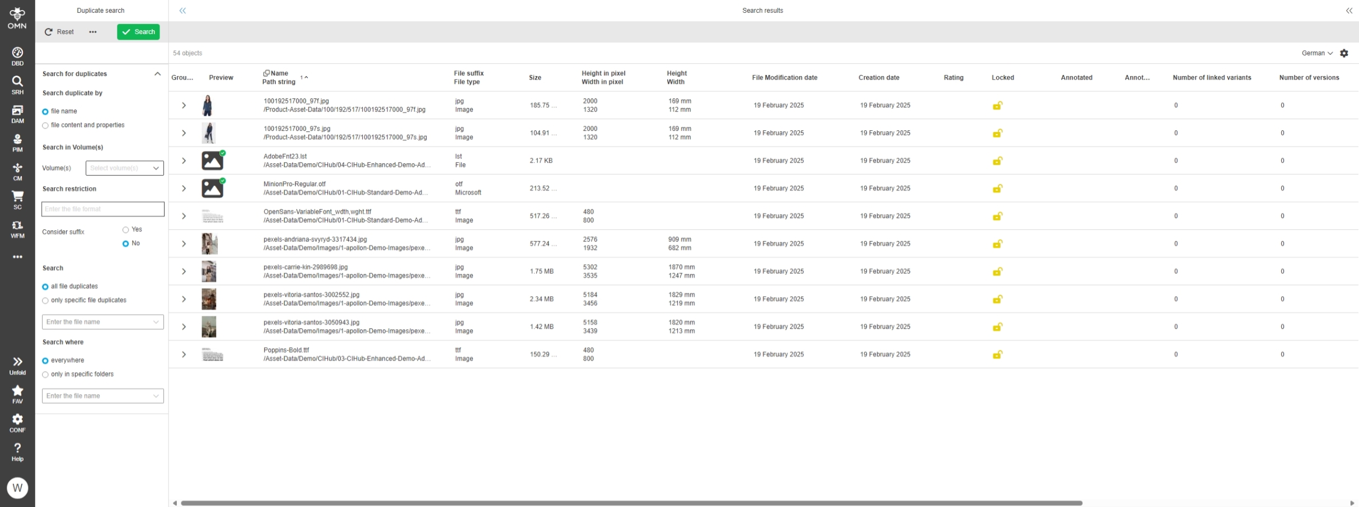Viewport: 1359px width, 507px height.
Task: Sort by Creation date column
Action: pos(879,78)
